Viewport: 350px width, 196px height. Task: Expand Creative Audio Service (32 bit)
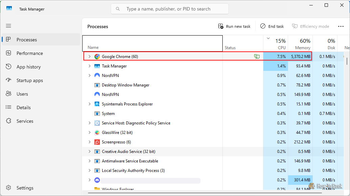[x=89, y=152]
